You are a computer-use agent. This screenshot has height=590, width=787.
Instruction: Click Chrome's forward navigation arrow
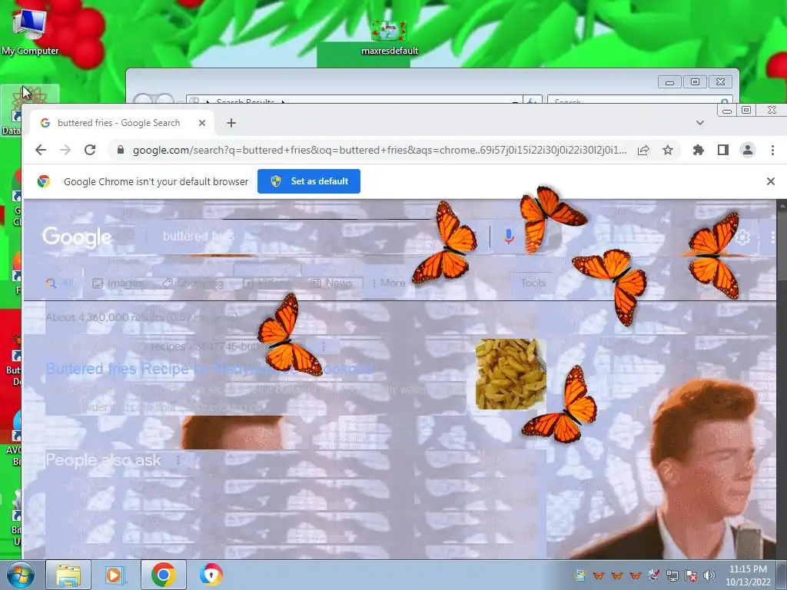65,150
